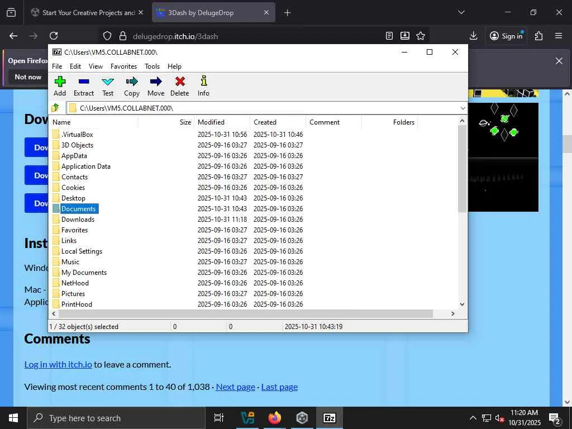Sort by the Modified column header
The height and width of the screenshot is (429, 572).
(222, 122)
